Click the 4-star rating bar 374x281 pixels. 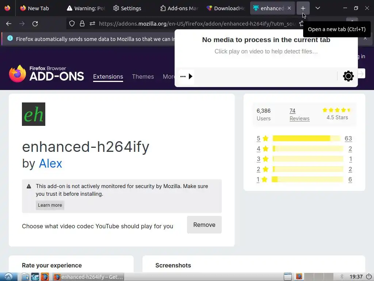tap(308, 149)
